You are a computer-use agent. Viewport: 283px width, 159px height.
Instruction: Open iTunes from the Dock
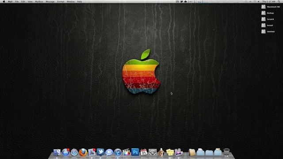(118, 152)
